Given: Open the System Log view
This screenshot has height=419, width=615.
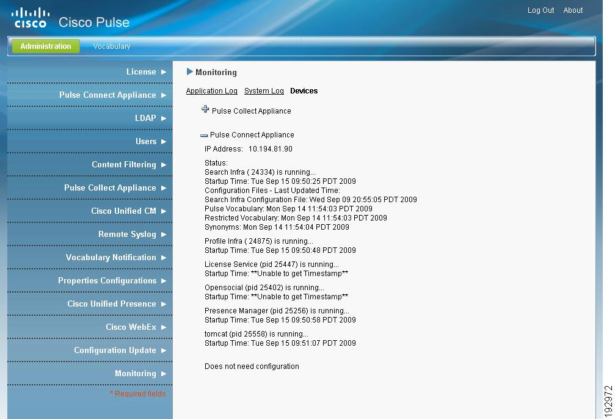Looking at the screenshot, I should point(264,90).
